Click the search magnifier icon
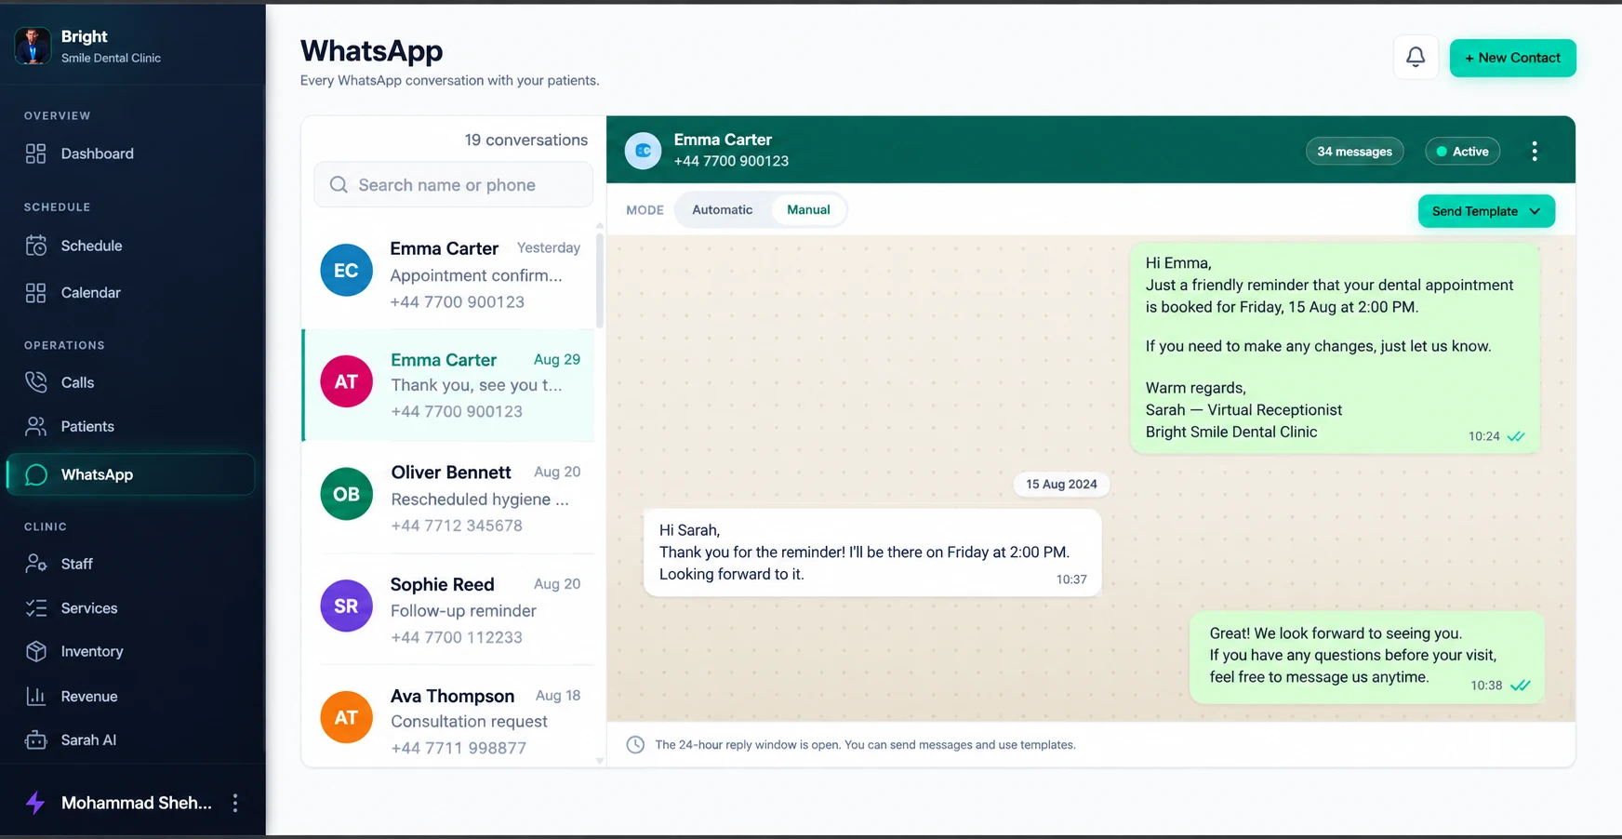1622x839 pixels. pyautogui.click(x=339, y=185)
